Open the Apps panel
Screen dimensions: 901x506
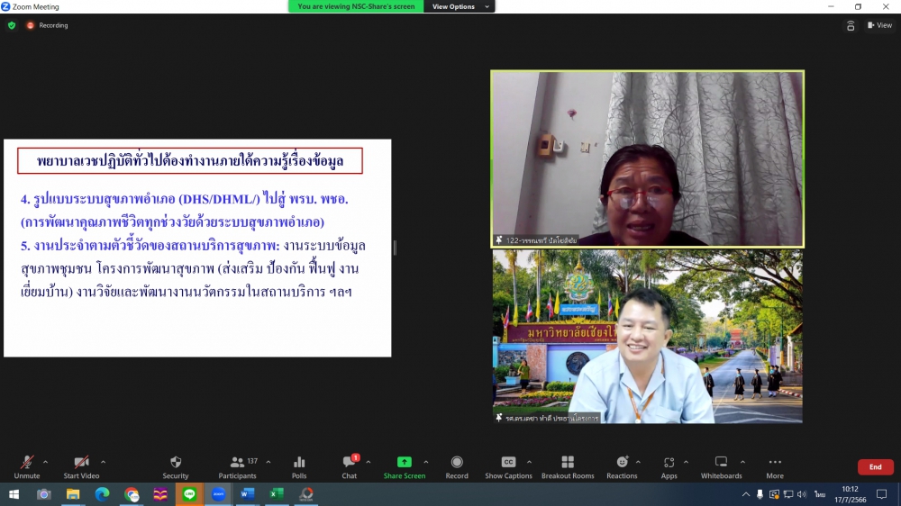669,466
